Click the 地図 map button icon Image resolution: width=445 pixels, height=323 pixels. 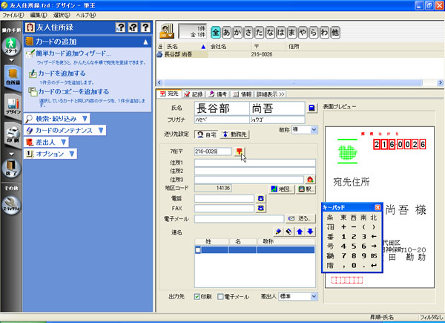point(281,189)
